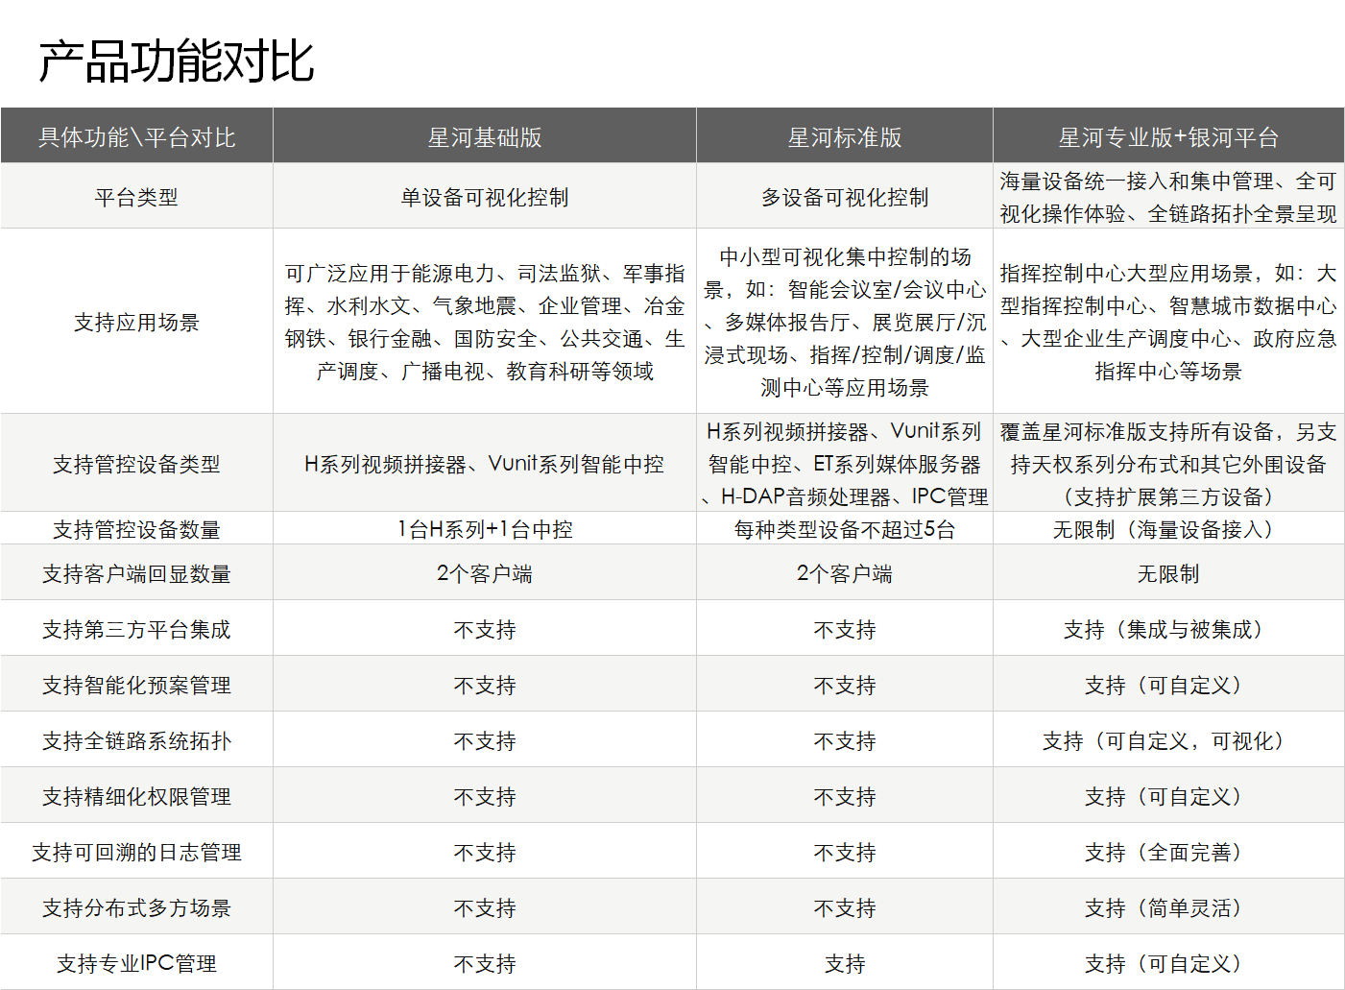Click 星河标准版 不支持 in 支持全链路系统拓扑 row

[x=845, y=741]
